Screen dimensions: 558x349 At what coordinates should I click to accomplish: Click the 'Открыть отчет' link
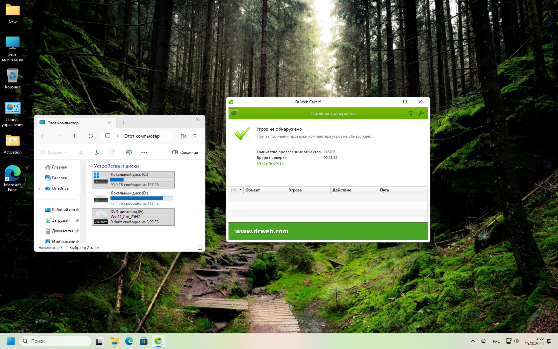(270, 163)
